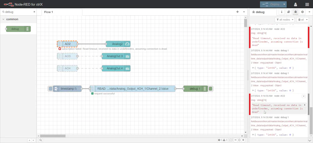Screen dimensions: 313x143
Task: Open the main hamburger menu
Action: 307,4
